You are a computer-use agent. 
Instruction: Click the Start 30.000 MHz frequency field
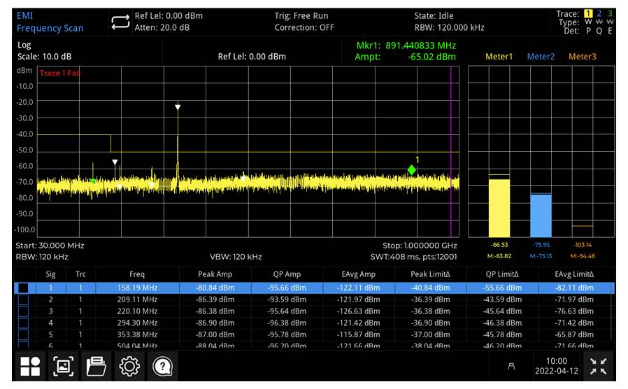point(50,246)
